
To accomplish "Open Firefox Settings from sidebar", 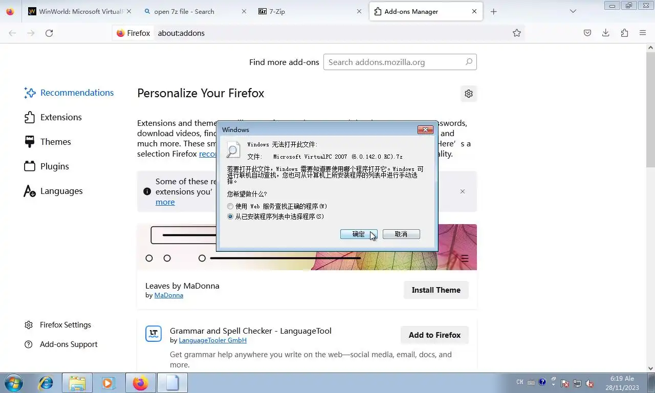I will 58,325.
